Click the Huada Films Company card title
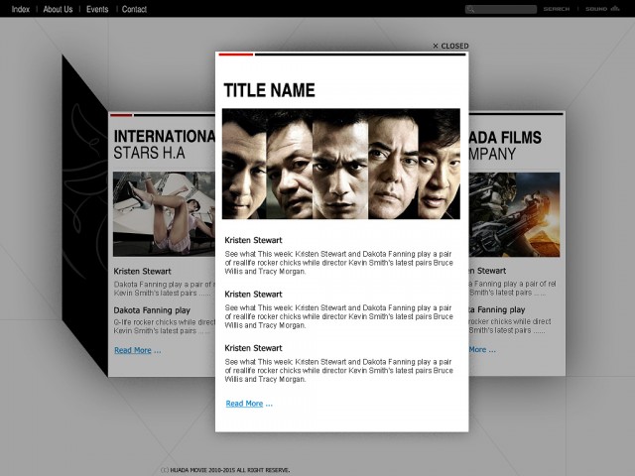The width and height of the screenshot is (635, 476). pyautogui.click(x=505, y=146)
